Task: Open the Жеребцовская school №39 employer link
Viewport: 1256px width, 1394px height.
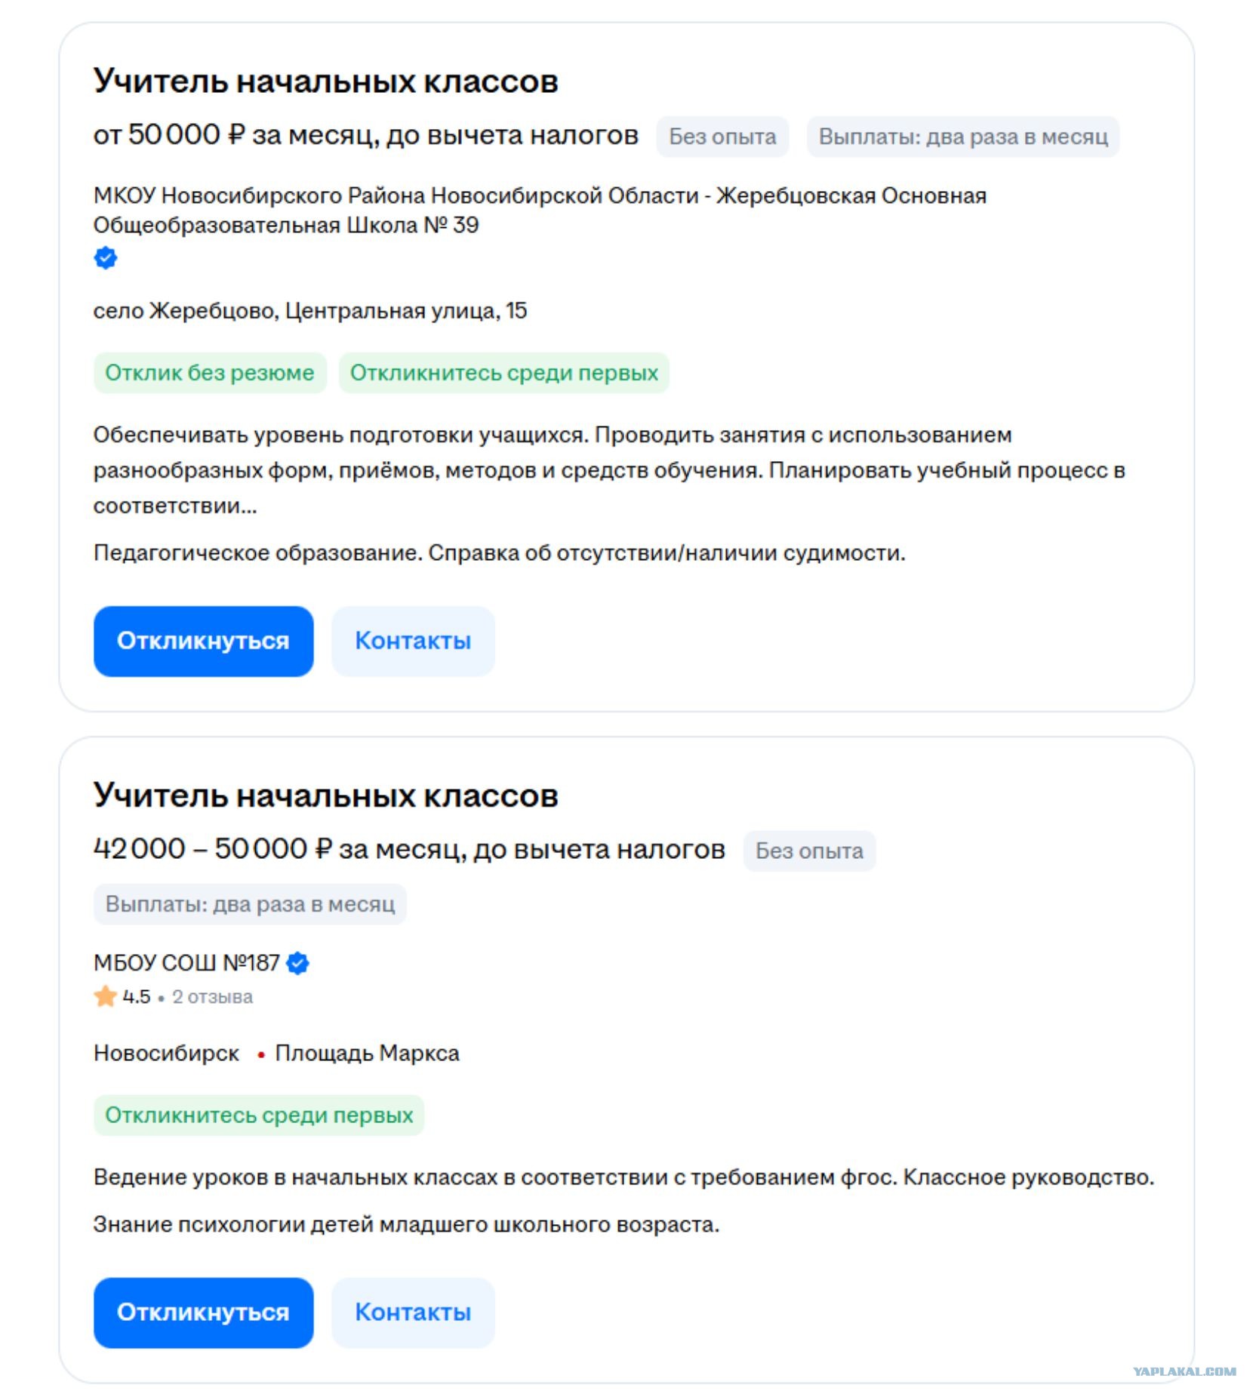Action: pos(540,211)
